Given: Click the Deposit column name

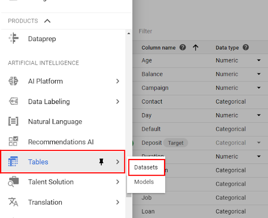Looking at the screenshot, I should (x=151, y=143).
